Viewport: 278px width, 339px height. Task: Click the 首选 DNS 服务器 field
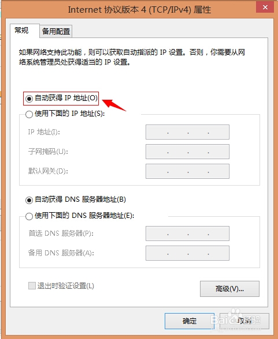tap(187, 233)
